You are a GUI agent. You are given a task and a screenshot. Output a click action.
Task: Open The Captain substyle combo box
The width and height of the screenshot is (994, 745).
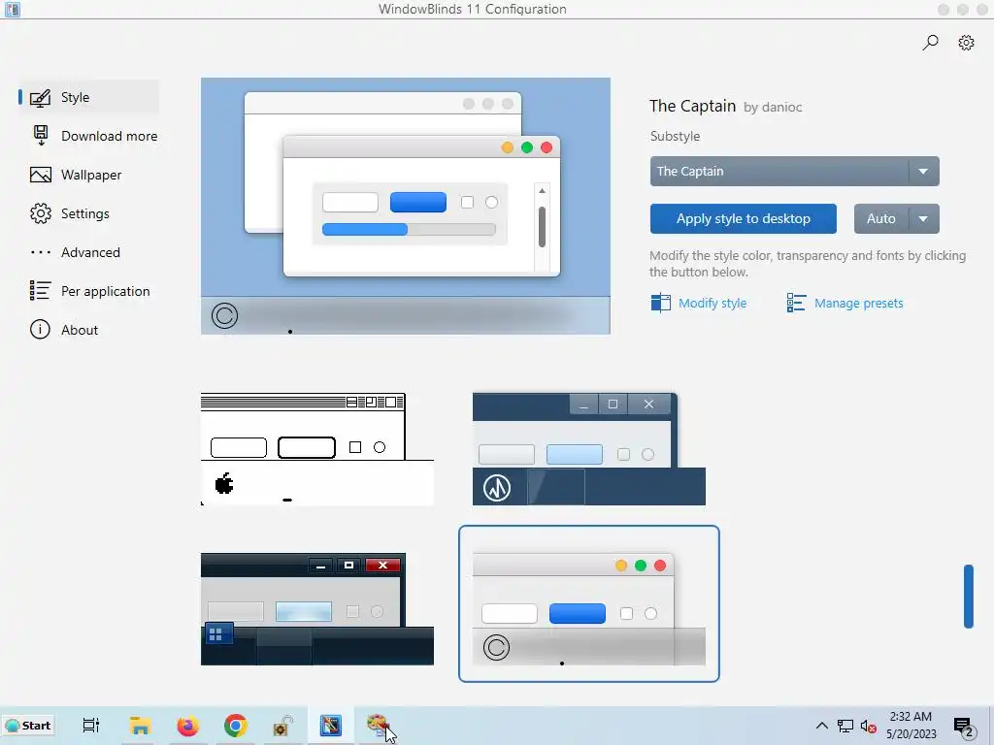coord(794,171)
